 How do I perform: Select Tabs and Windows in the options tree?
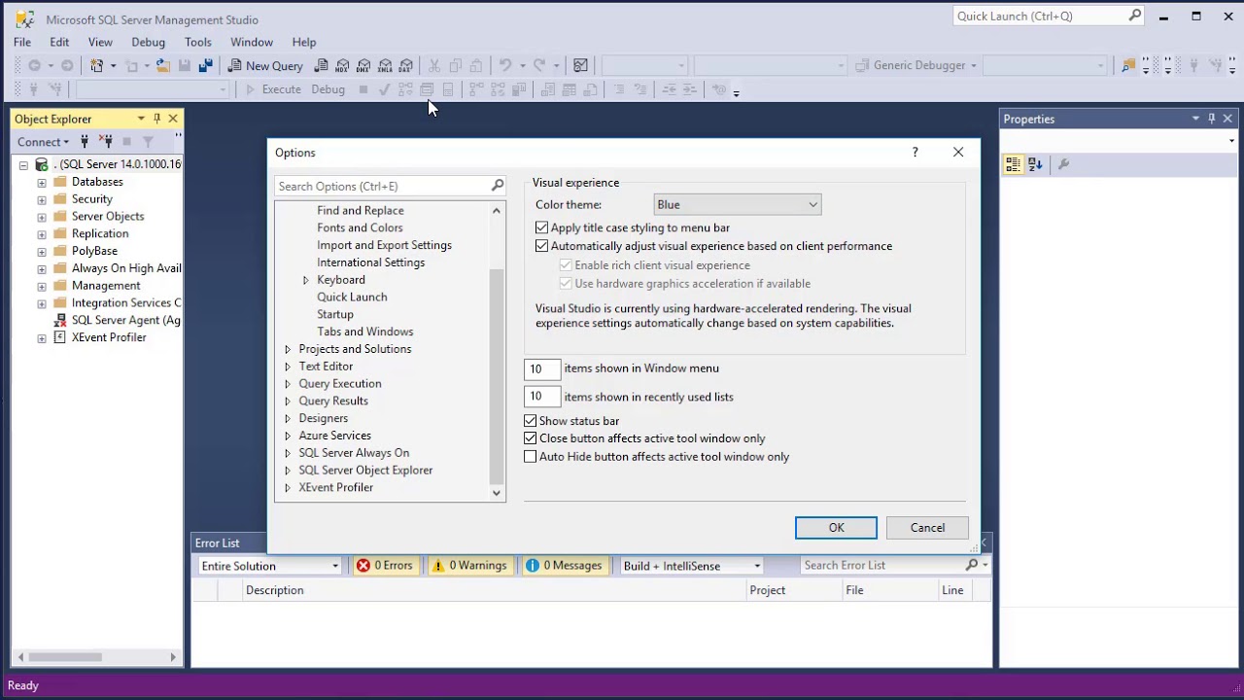(x=364, y=332)
